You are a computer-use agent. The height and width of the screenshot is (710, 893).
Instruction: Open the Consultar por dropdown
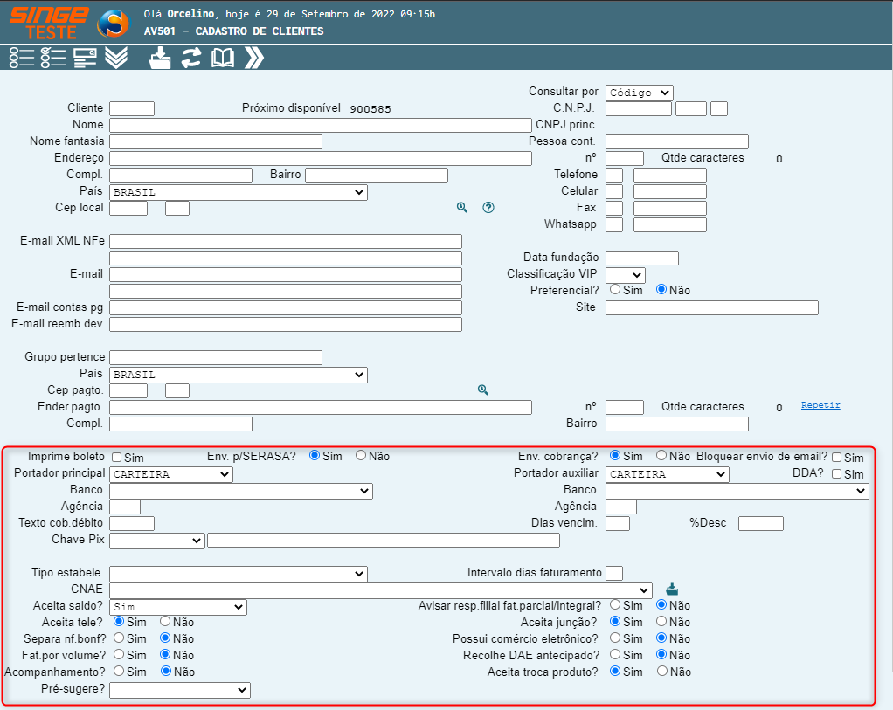639,93
